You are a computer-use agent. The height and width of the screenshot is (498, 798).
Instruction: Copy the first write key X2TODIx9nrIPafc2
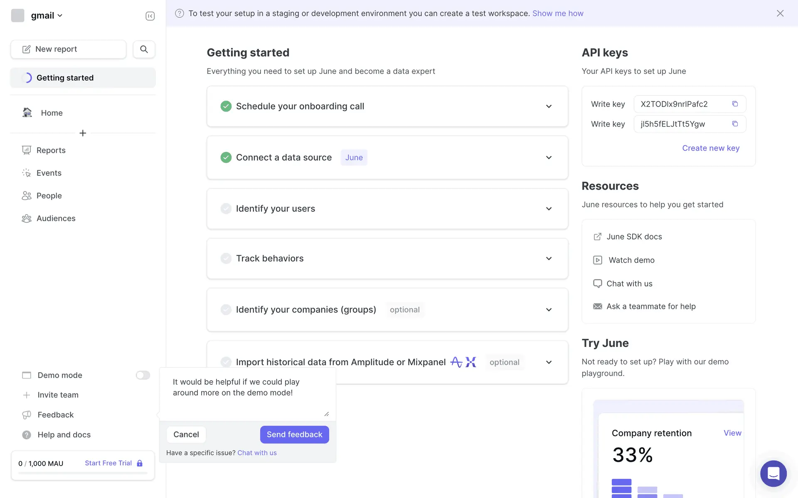point(735,104)
